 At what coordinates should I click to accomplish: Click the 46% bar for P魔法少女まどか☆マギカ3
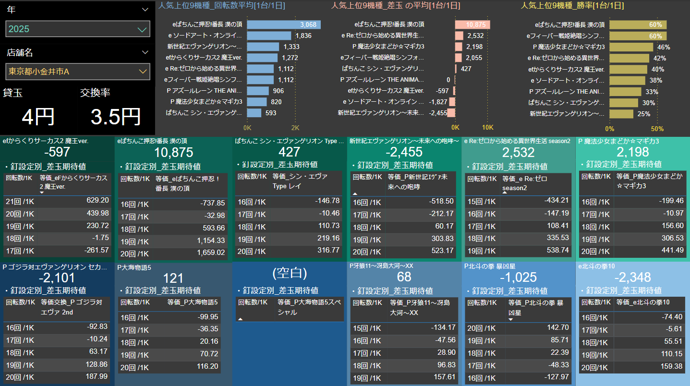(631, 47)
